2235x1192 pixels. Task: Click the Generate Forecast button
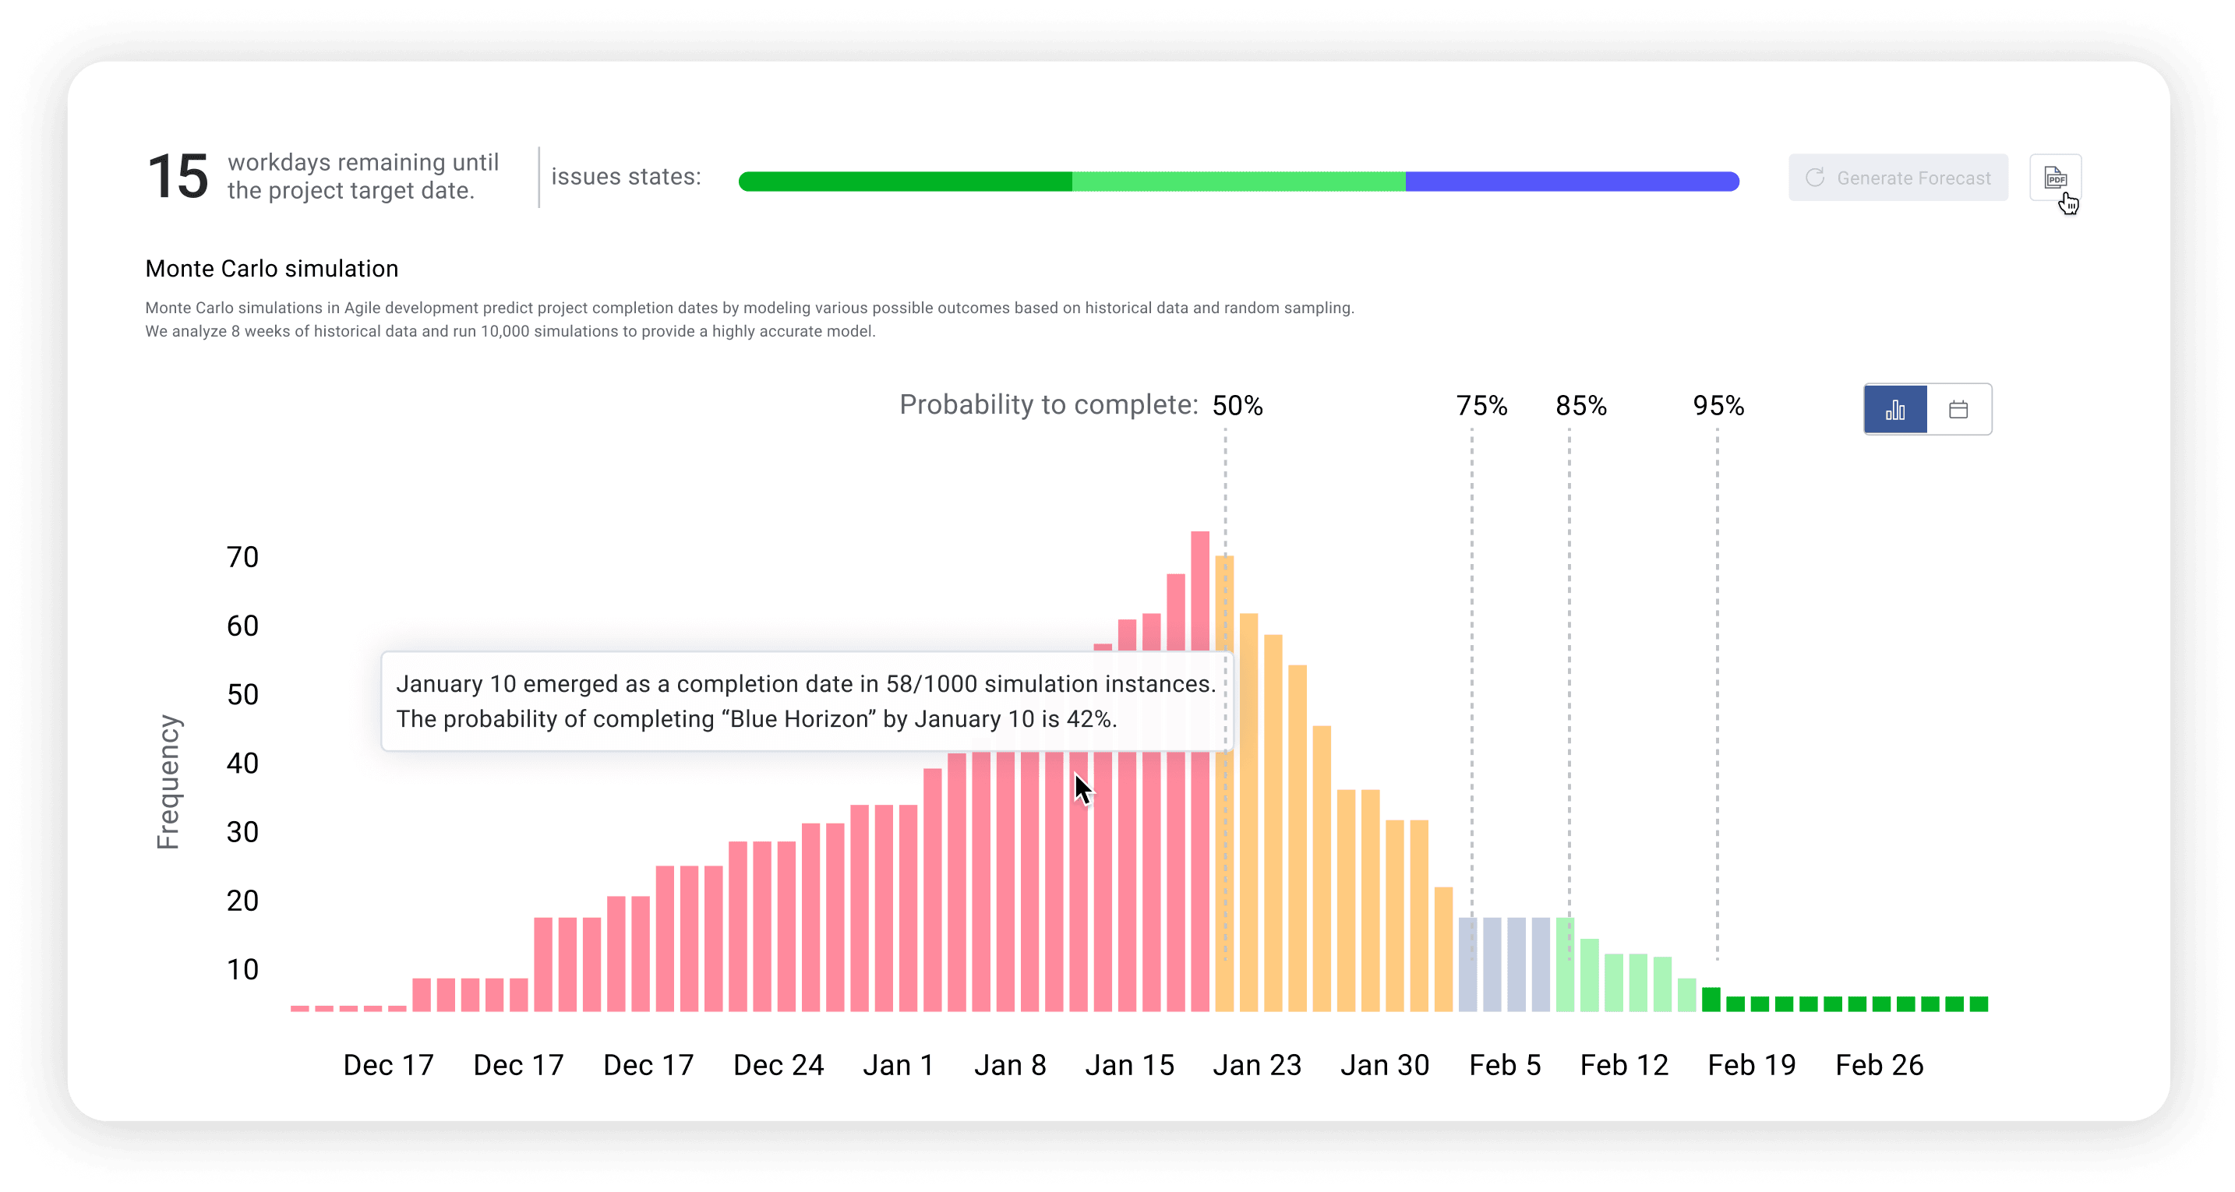click(x=1899, y=178)
